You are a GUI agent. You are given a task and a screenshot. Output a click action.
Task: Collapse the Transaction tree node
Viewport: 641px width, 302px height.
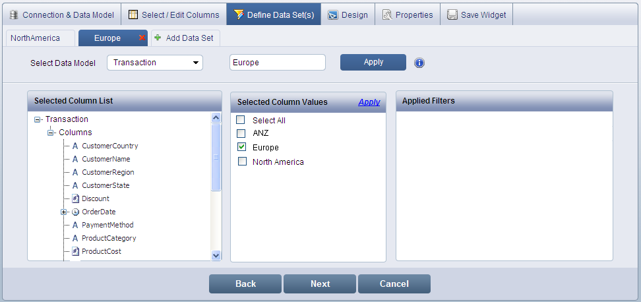(38, 120)
